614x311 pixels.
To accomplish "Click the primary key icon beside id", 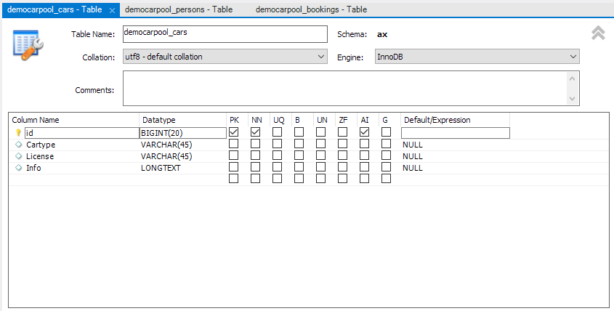I will tap(19, 133).
